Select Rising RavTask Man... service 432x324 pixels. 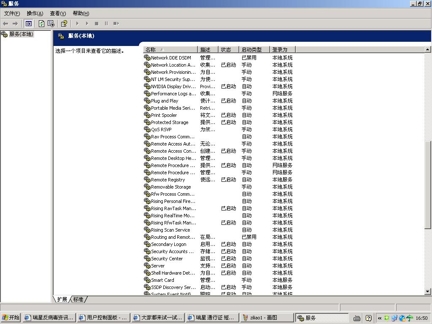tap(173, 208)
